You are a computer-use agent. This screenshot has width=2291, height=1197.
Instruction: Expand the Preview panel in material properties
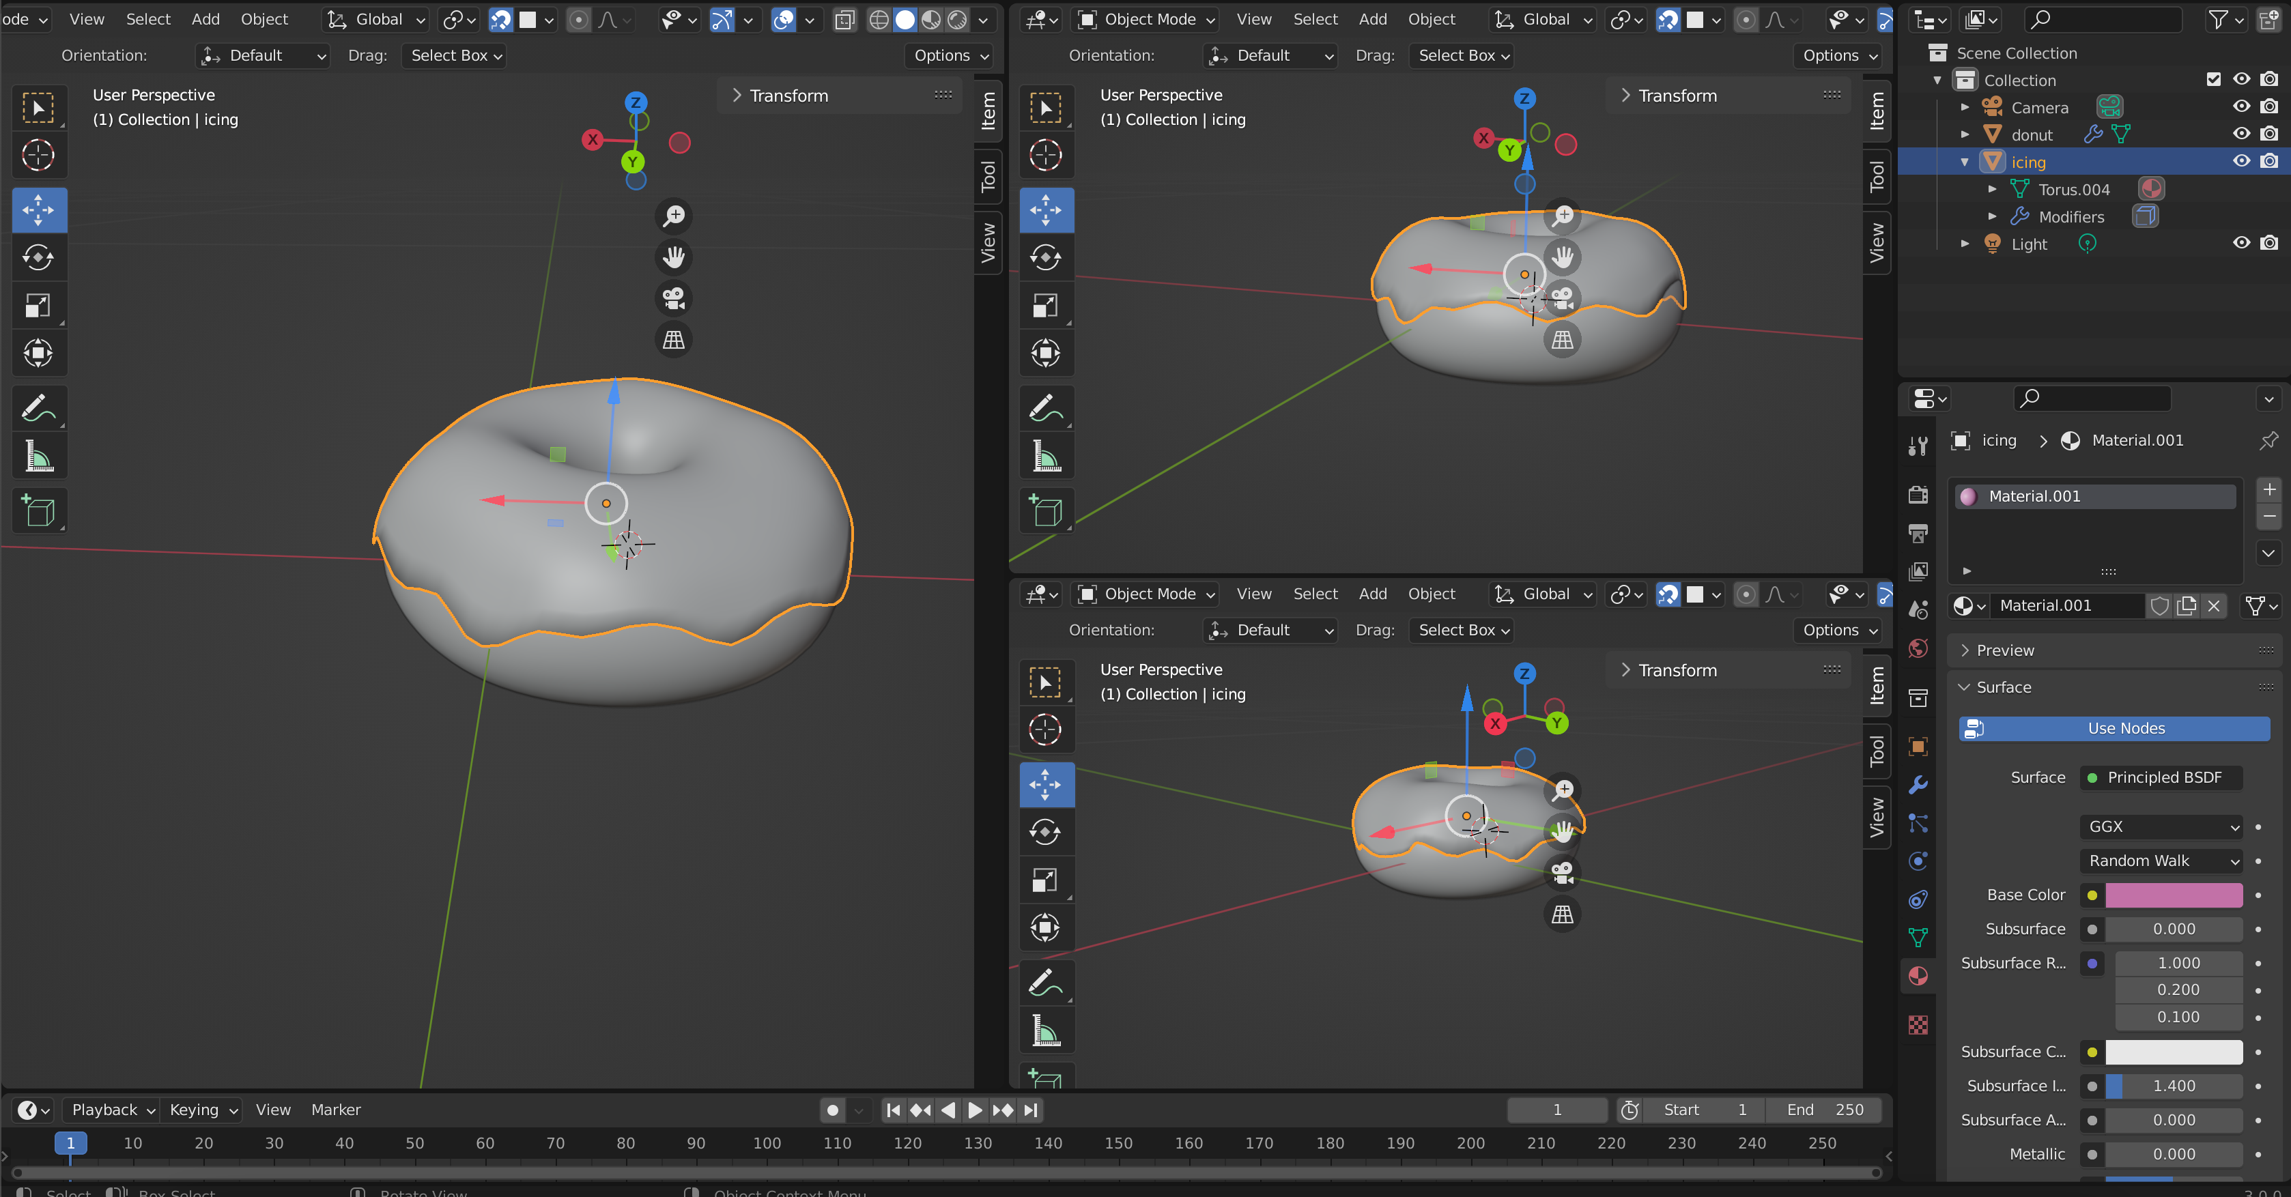pyautogui.click(x=2006, y=650)
